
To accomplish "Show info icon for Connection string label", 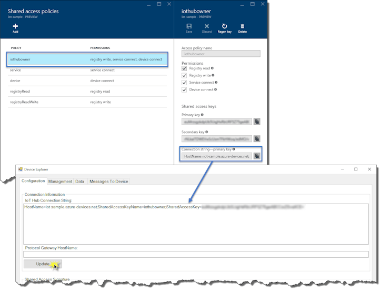I will (234, 149).
